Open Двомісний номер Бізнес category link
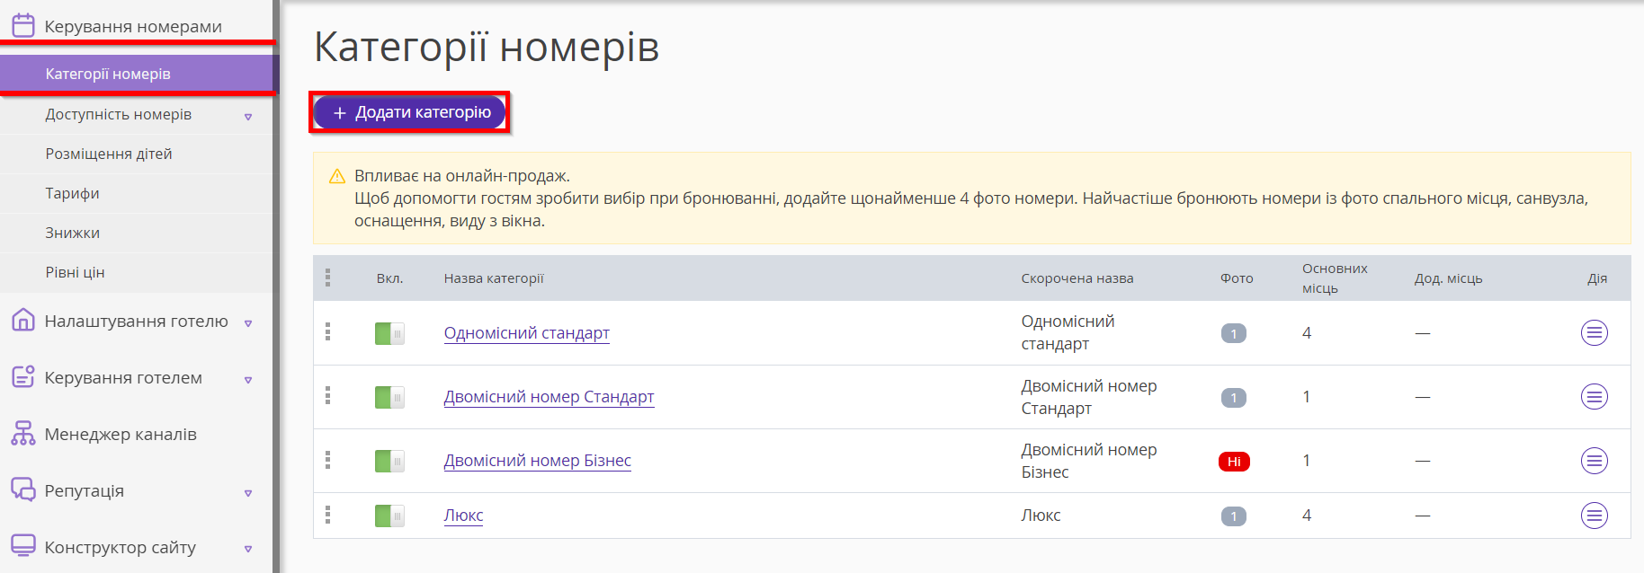 click(x=537, y=461)
